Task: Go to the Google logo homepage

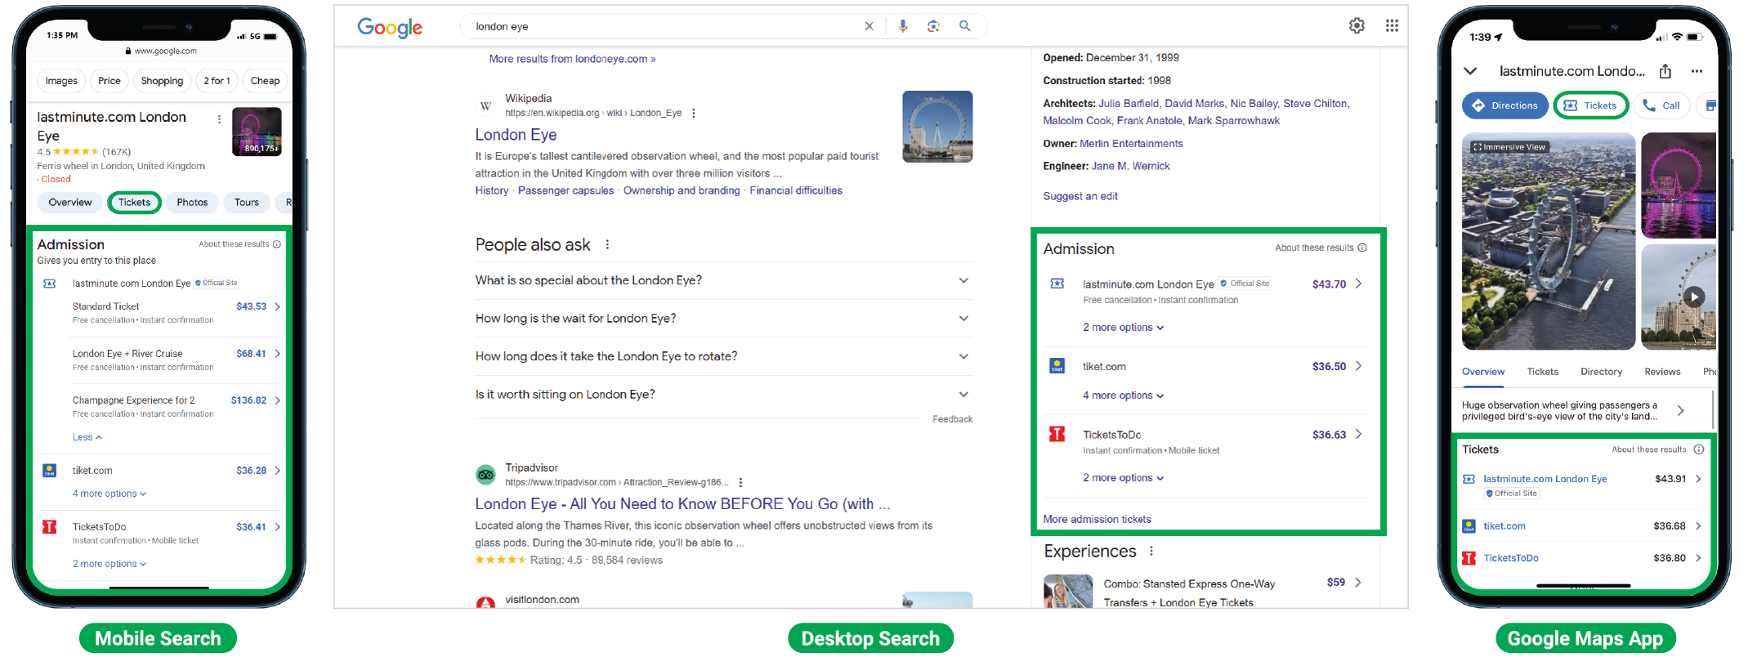Action: pos(390,27)
